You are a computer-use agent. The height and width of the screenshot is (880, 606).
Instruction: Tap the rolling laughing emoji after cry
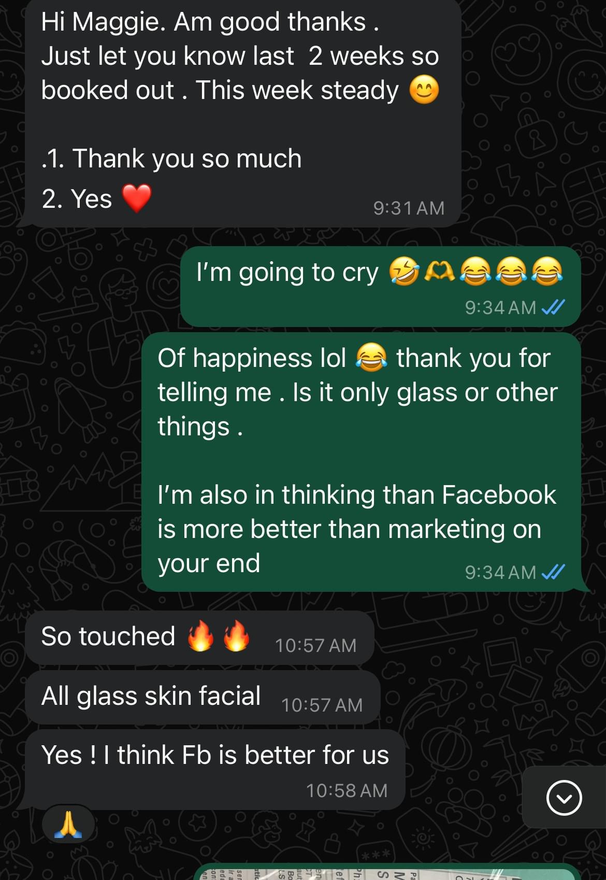point(404,272)
